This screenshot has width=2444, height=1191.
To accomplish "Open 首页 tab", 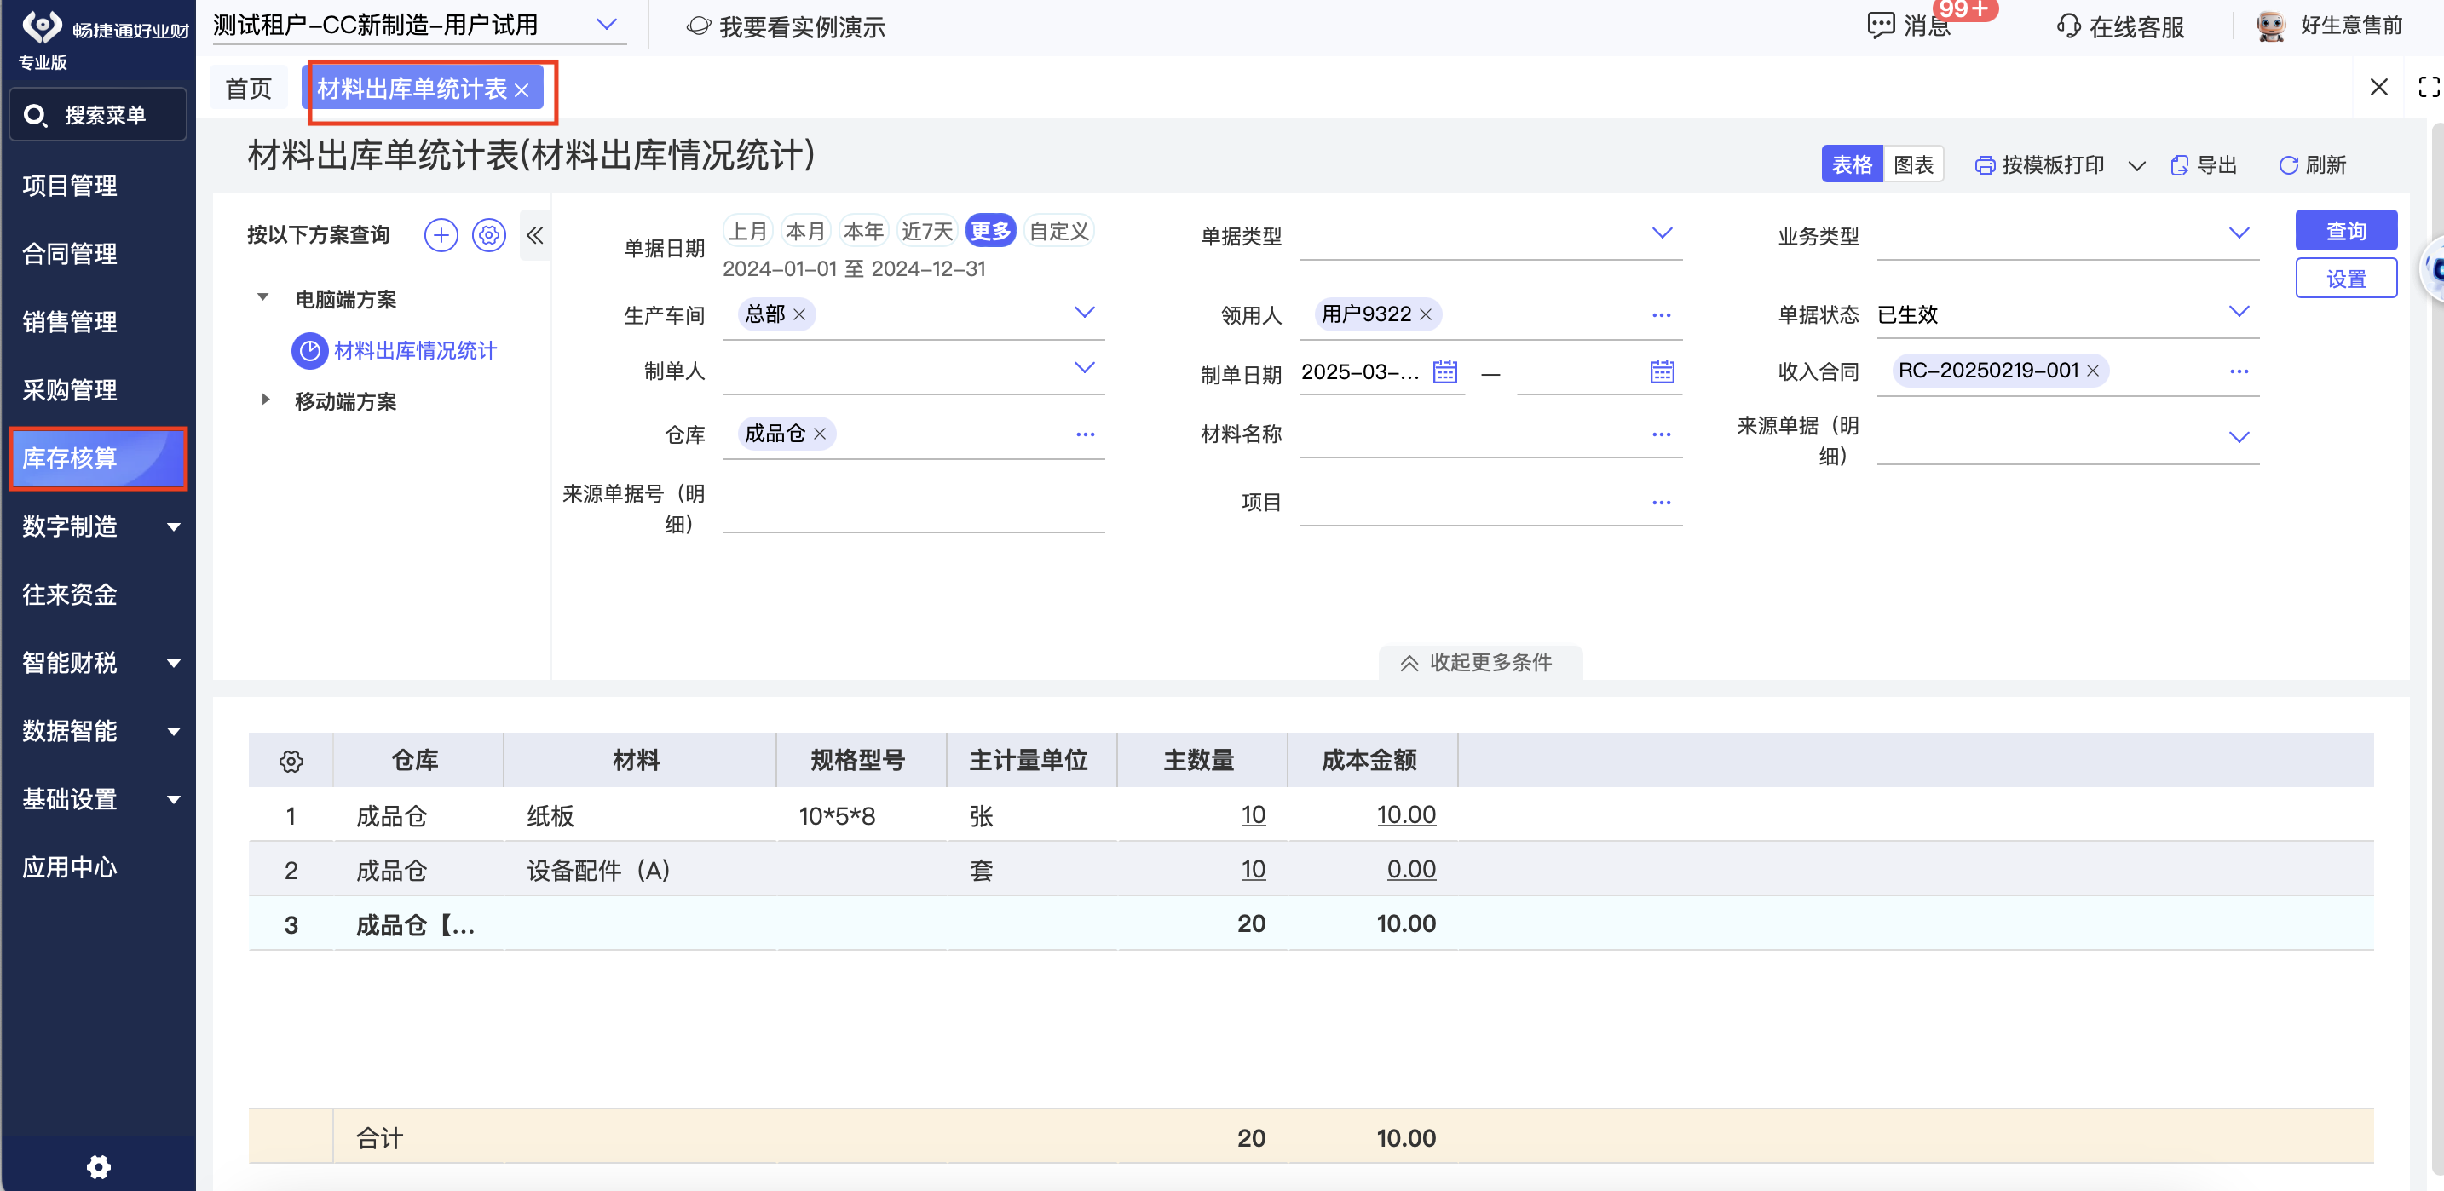I will coord(249,89).
